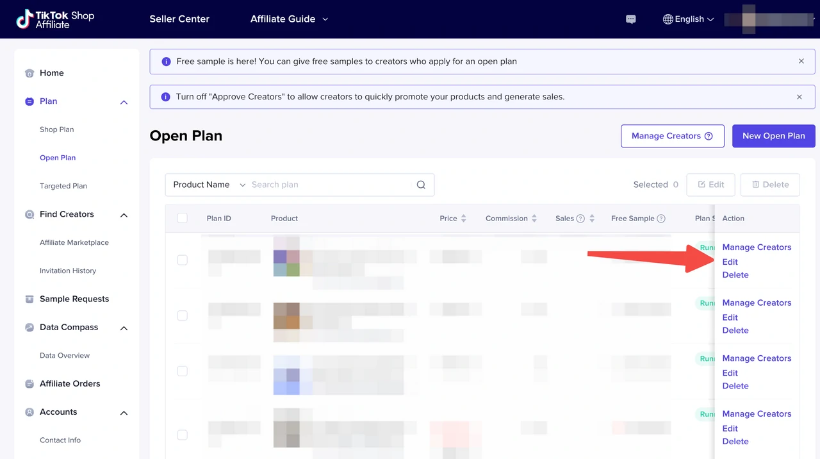
Task: Click the Sales column help question icon
Action: 580,219
